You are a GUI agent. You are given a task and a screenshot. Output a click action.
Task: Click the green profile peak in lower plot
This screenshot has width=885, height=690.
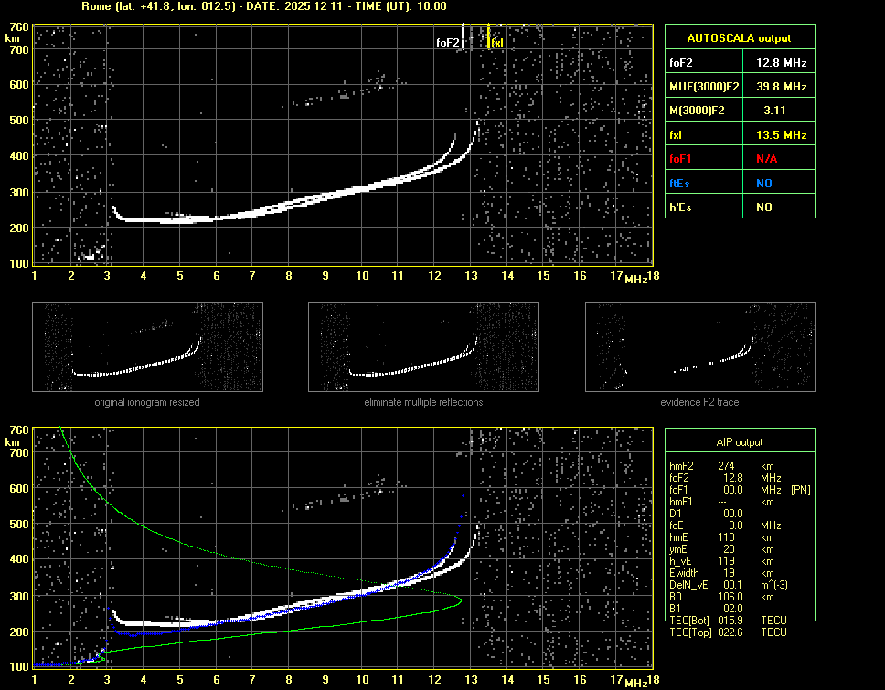(460, 600)
